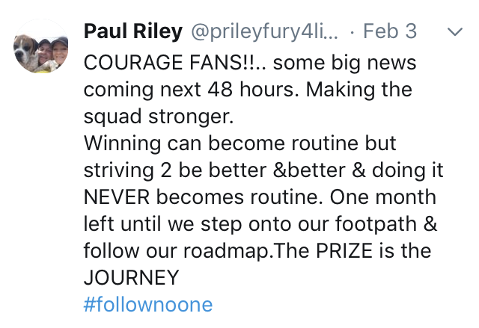
Task: Click the words 'One month' in the tweet
Action: pos(382,197)
